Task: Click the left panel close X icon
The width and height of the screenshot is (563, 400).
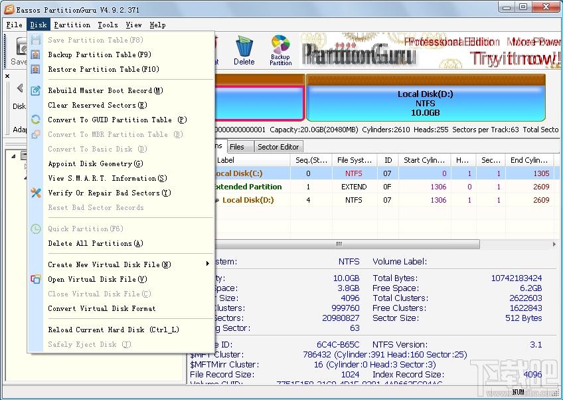Action: (x=7, y=76)
